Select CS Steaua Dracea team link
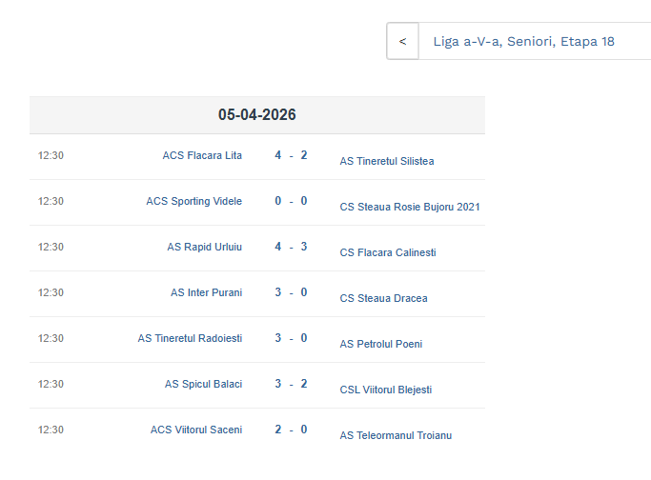Viewport: 651px width, 480px height. [383, 298]
